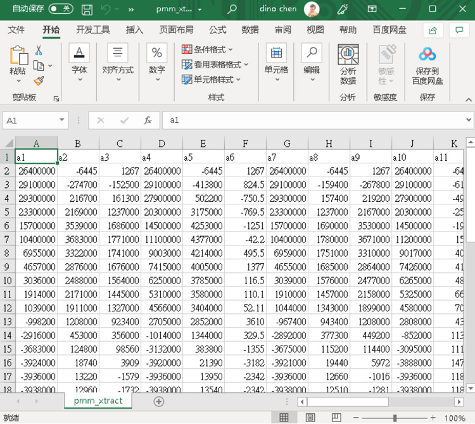Add a new sheet with plus icon
Viewport: 475px width, 424px height.
tap(159, 402)
